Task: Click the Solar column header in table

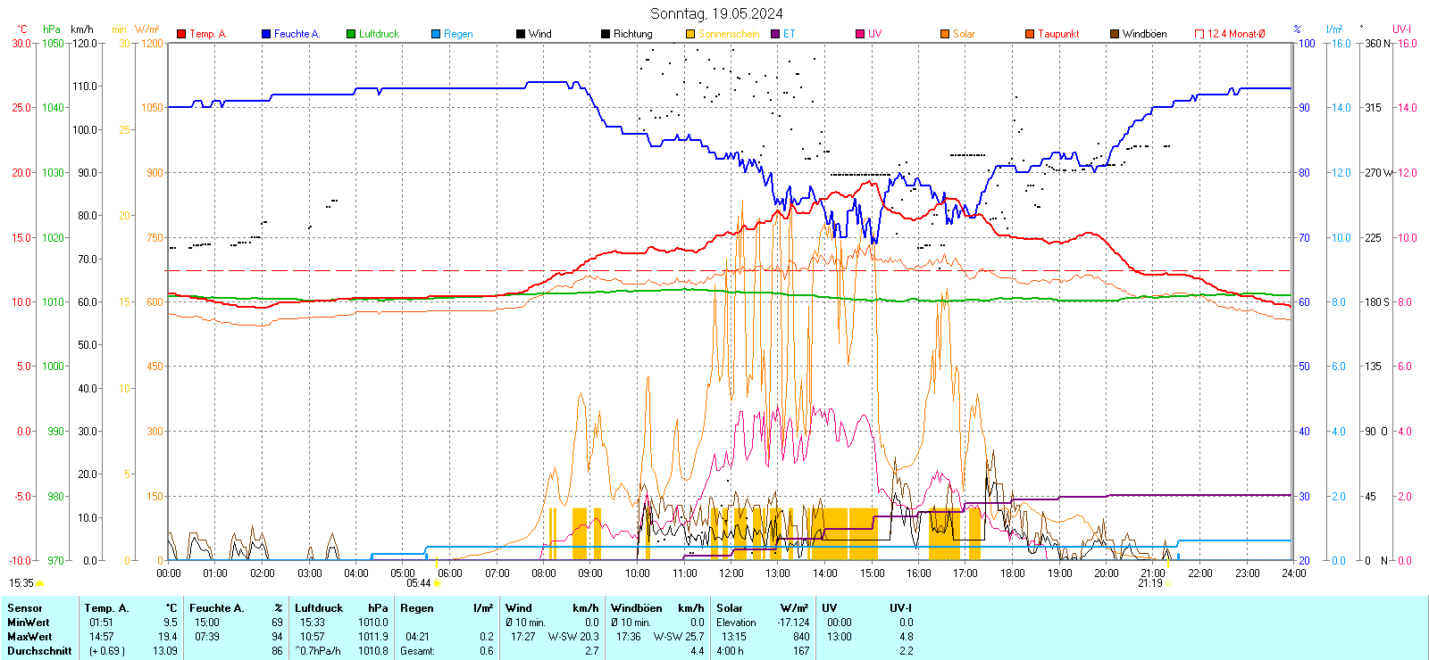Action: click(x=730, y=608)
